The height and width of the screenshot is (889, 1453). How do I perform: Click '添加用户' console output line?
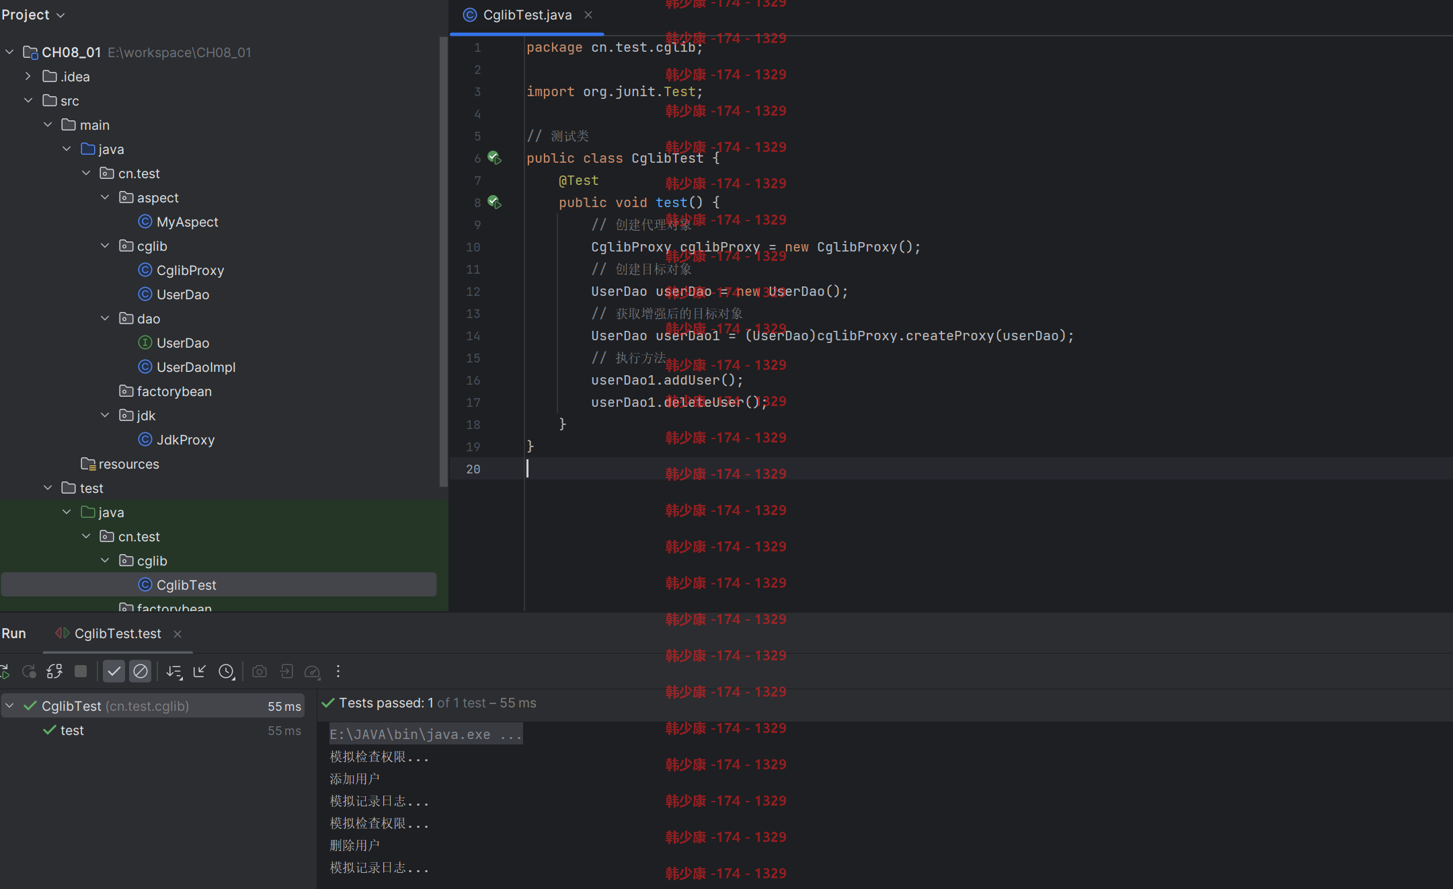click(354, 779)
